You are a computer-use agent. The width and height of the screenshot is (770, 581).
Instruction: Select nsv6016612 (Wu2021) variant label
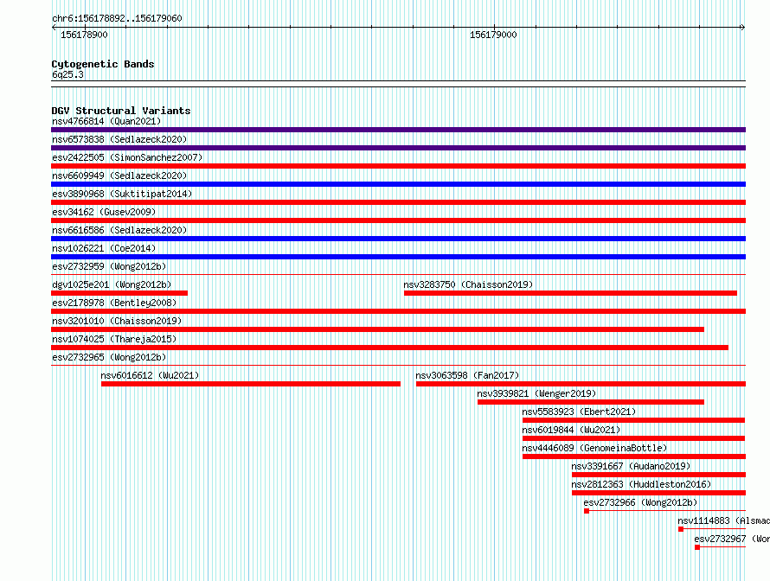(x=150, y=375)
